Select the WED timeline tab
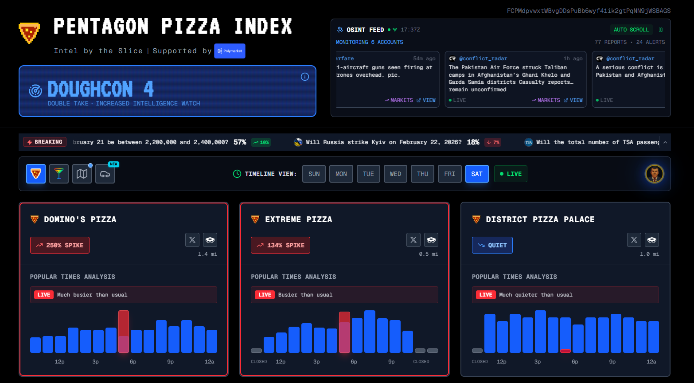694x383 pixels. coord(395,174)
